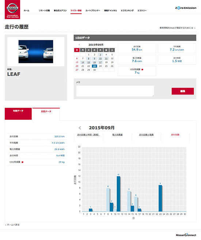Screen dimensions: 201x240
Task: Click the ホームへ戻る link
Action: coord(12,225)
